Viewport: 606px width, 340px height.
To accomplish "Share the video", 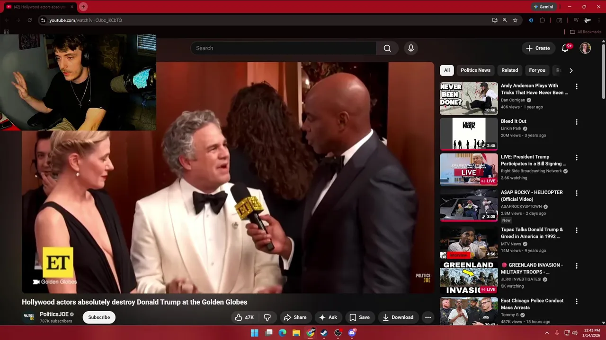I will 294,317.
